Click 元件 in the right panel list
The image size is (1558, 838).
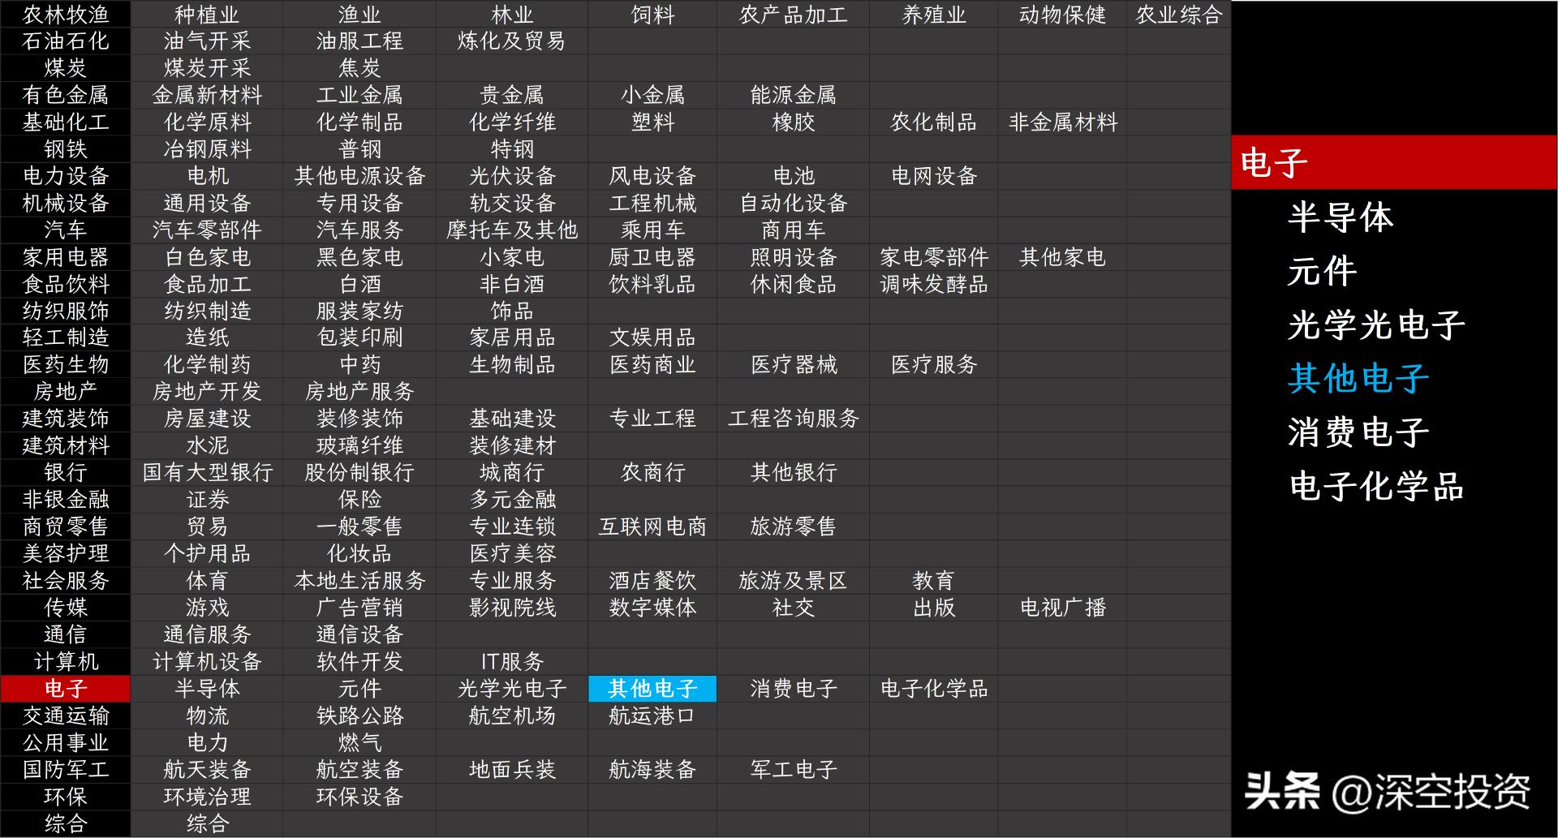pyautogui.click(x=1322, y=271)
